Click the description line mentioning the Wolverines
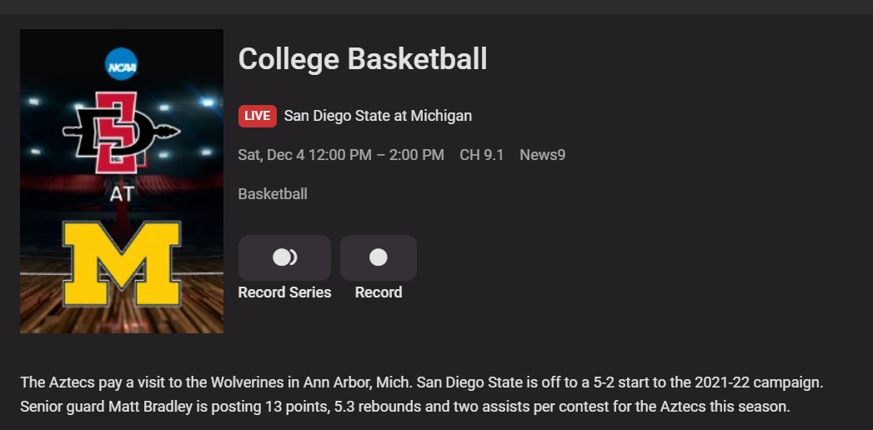Screen dimensions: 873x430 tap(421, 382)
